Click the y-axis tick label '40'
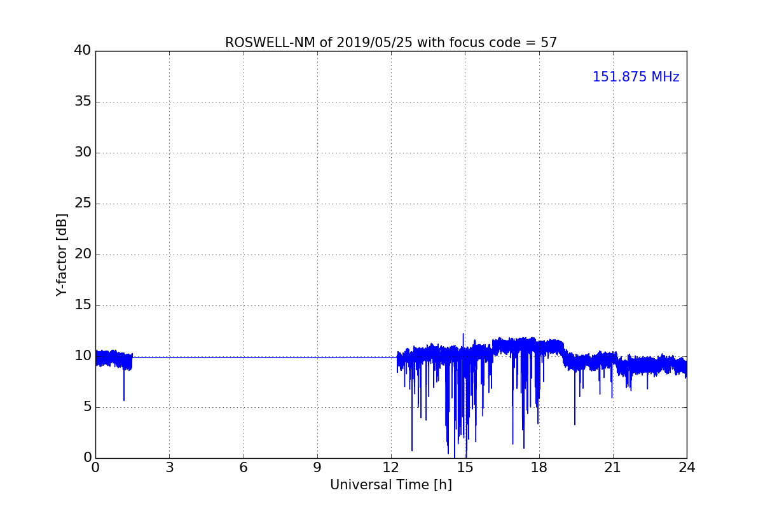 tap(83, 51)
